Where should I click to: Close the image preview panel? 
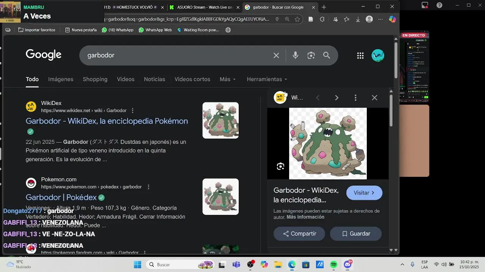374,98
